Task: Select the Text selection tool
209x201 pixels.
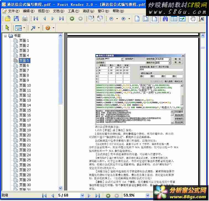Action: coord(201,19)
